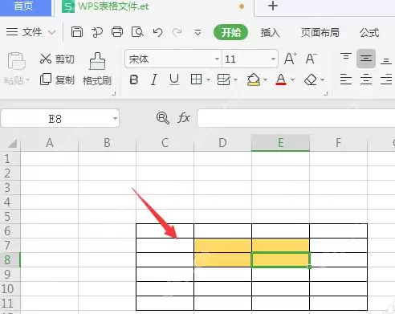
Task: Click the 复制 copy label button
Action: pos(65,80)
